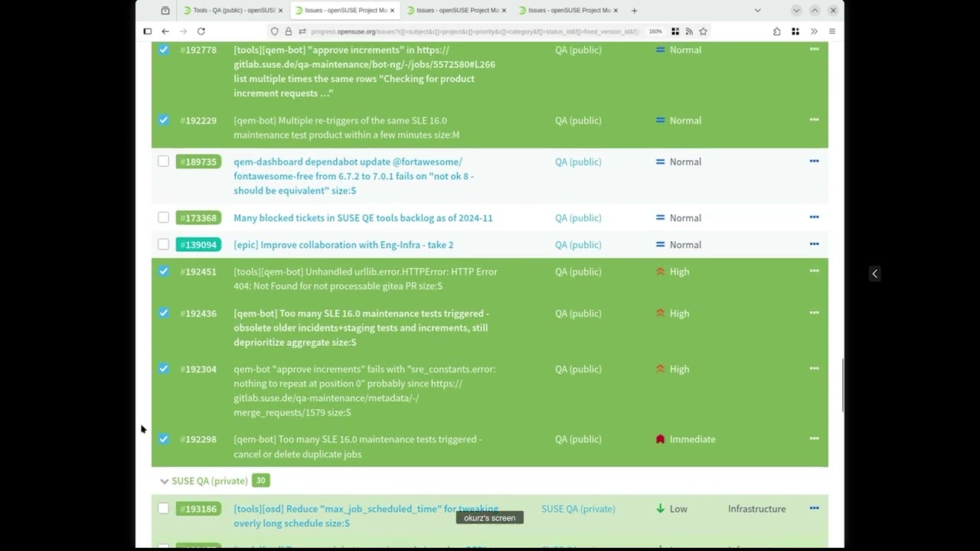980x551 pixels.
Task: Open a new browser tab
Action: (x=634, y=11)
